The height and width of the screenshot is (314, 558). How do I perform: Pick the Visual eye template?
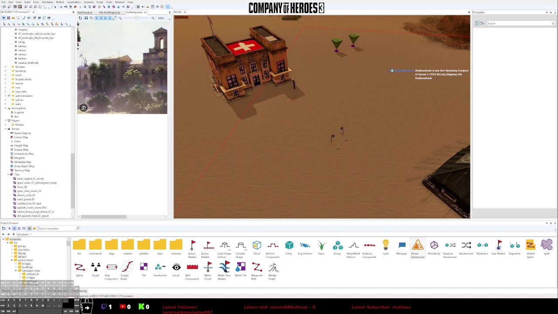(176, 267)
